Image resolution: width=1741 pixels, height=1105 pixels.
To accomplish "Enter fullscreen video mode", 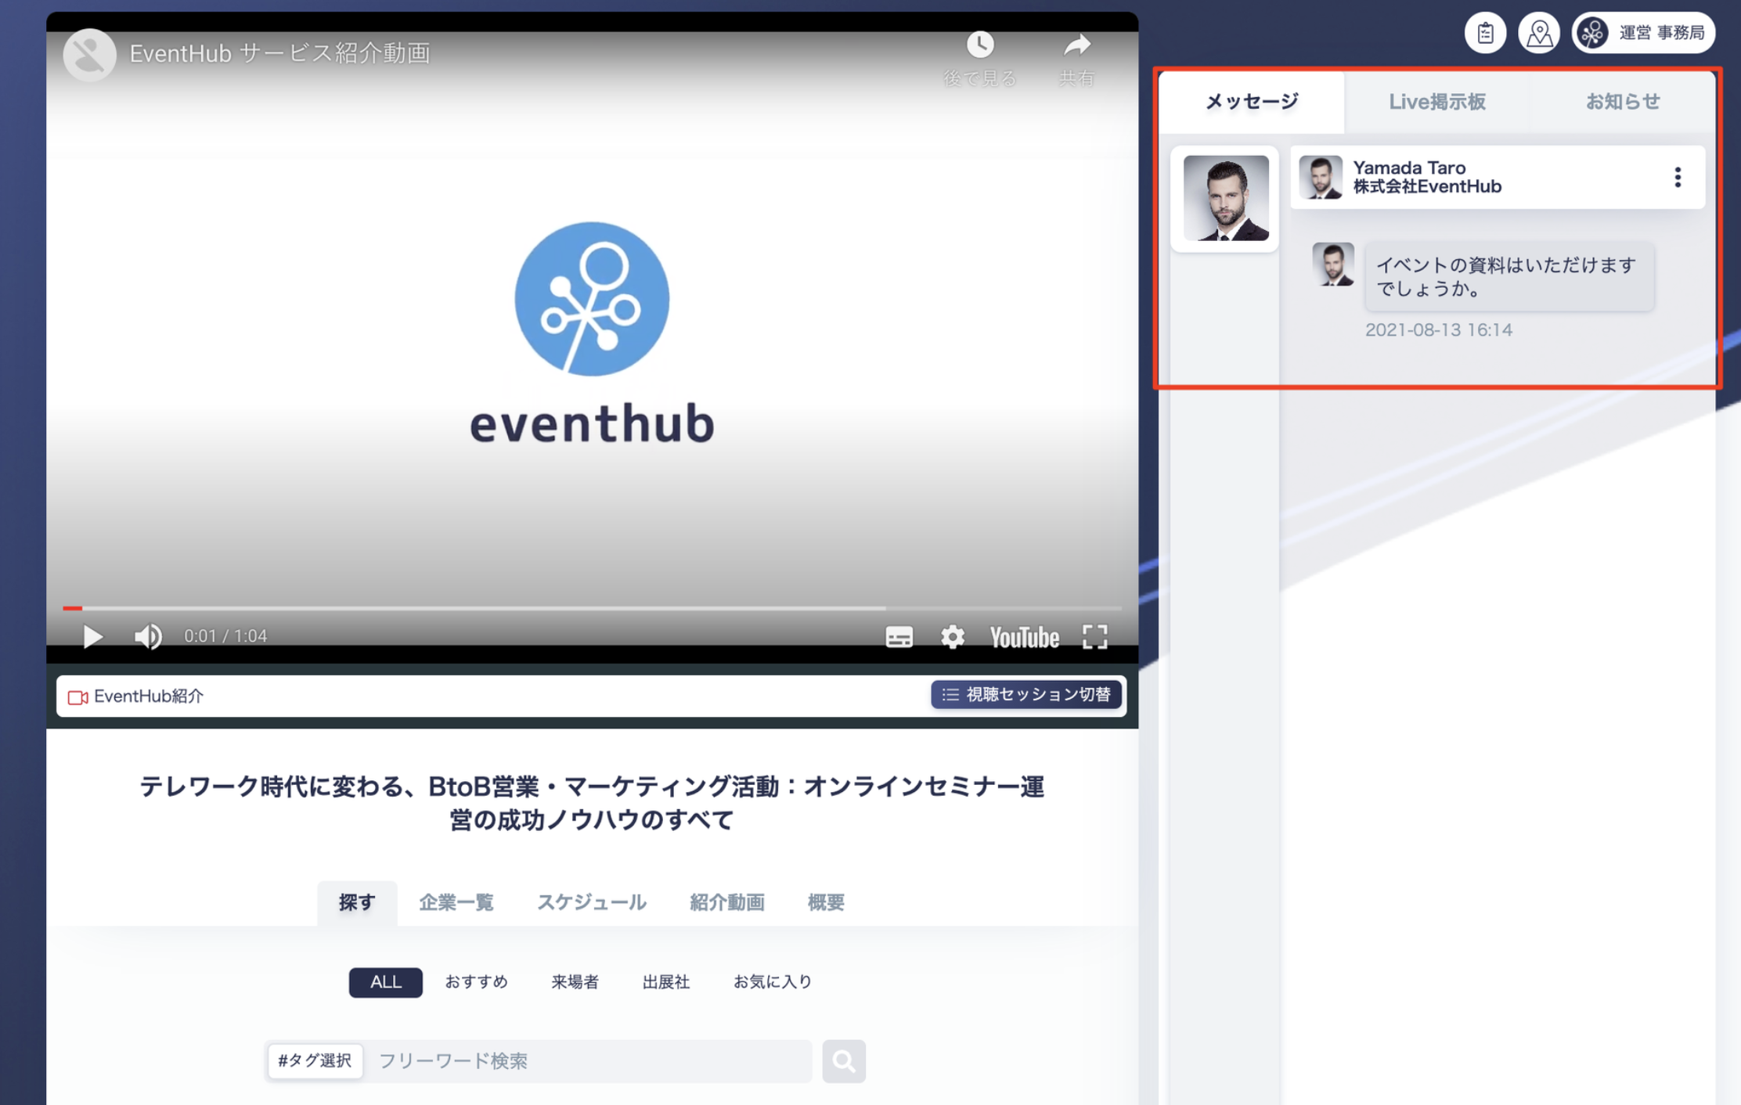I will point(1094,637).
